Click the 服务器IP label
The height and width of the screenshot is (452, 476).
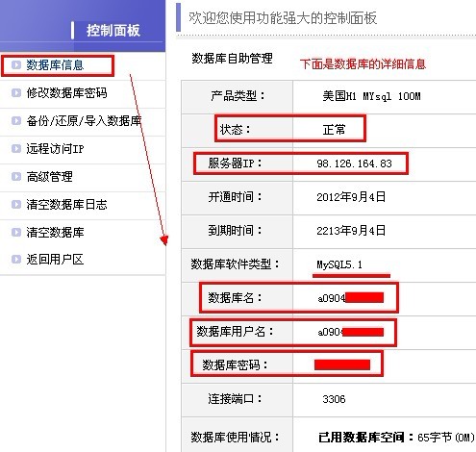tap(235, 163)
